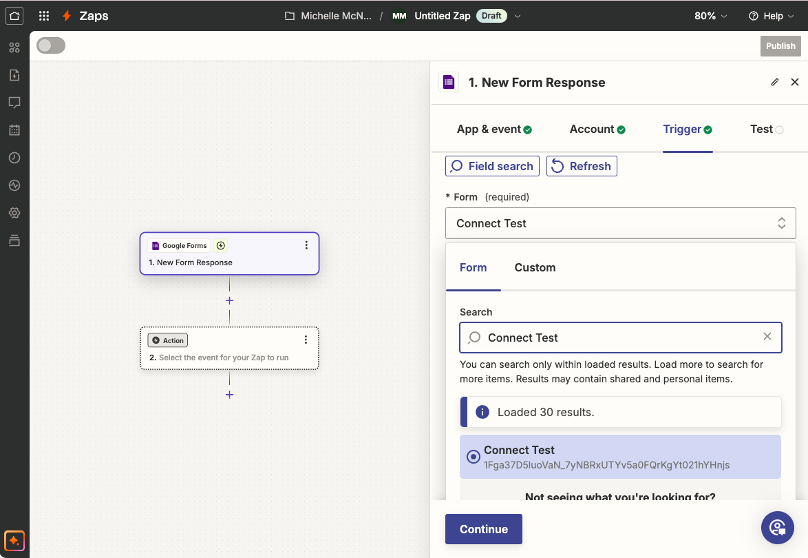The image size is (808, 558).
Task: Clear the search text with X
Action: pyautogui.click(x=767, y=337)
